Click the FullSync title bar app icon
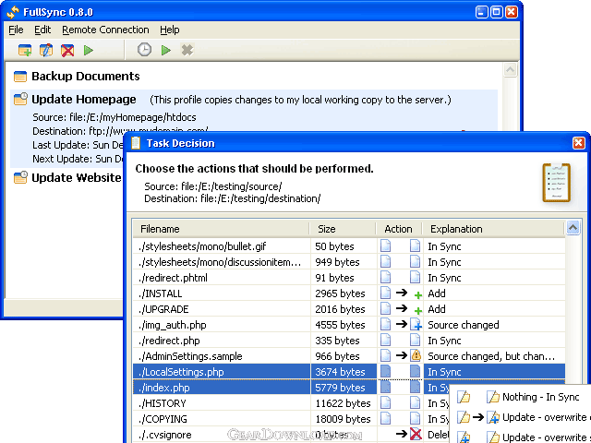Viewport: 591px width, 443px height. [12, 12]
